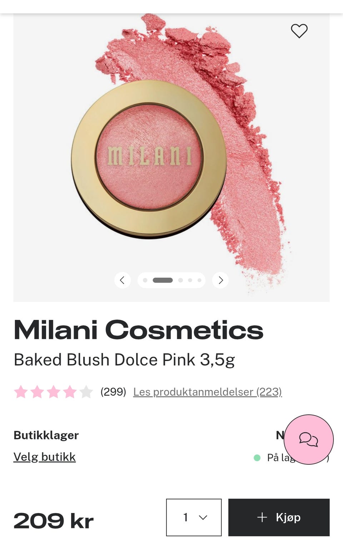This screenshot has width=343, height=541.
Task: Open the quantity dropdown showing 1
Action: click(x=194, y=517)
